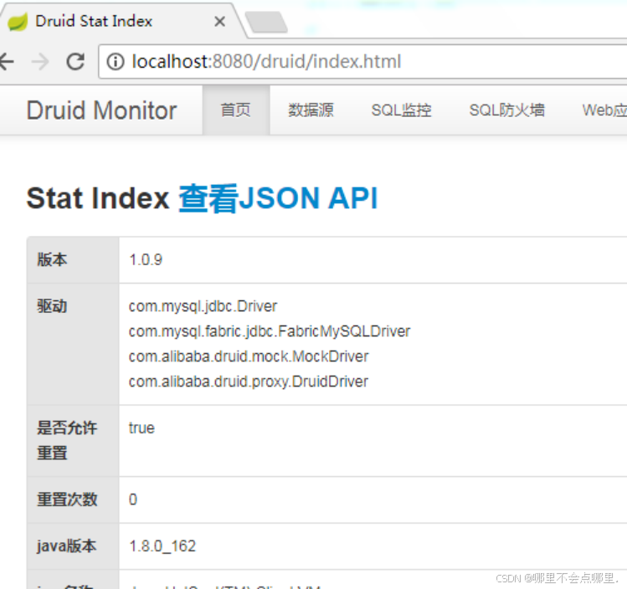Open a new browser tab
The image size is (627, 589).
coord(266,22)
